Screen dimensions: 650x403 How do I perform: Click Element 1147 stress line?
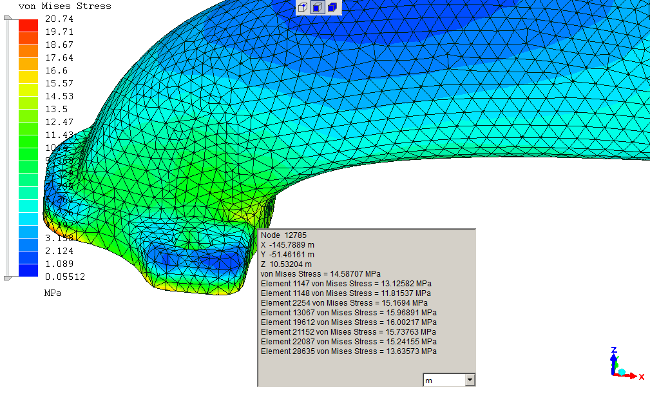click(x=346, y=284)
